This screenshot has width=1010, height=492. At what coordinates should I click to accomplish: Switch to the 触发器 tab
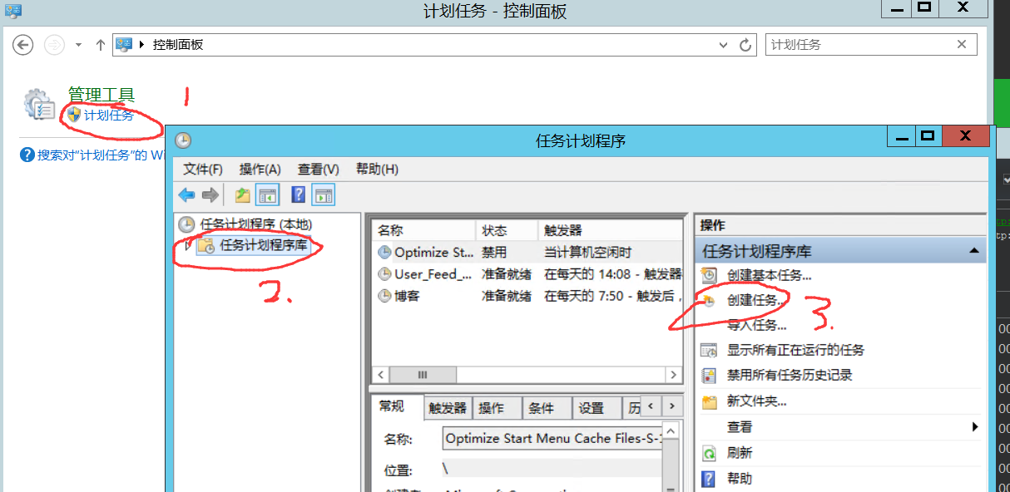448,408
